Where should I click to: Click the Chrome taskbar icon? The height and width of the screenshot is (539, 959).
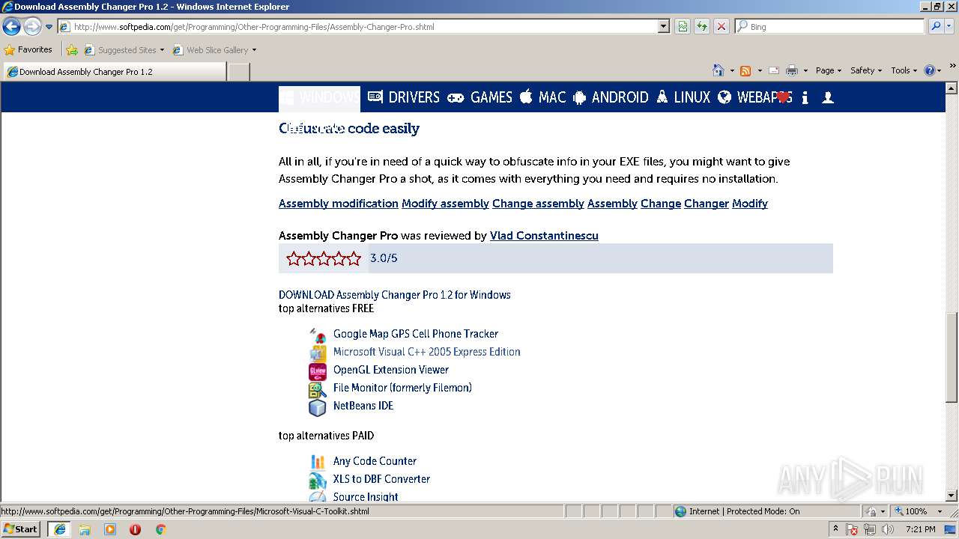pos(160,529)
